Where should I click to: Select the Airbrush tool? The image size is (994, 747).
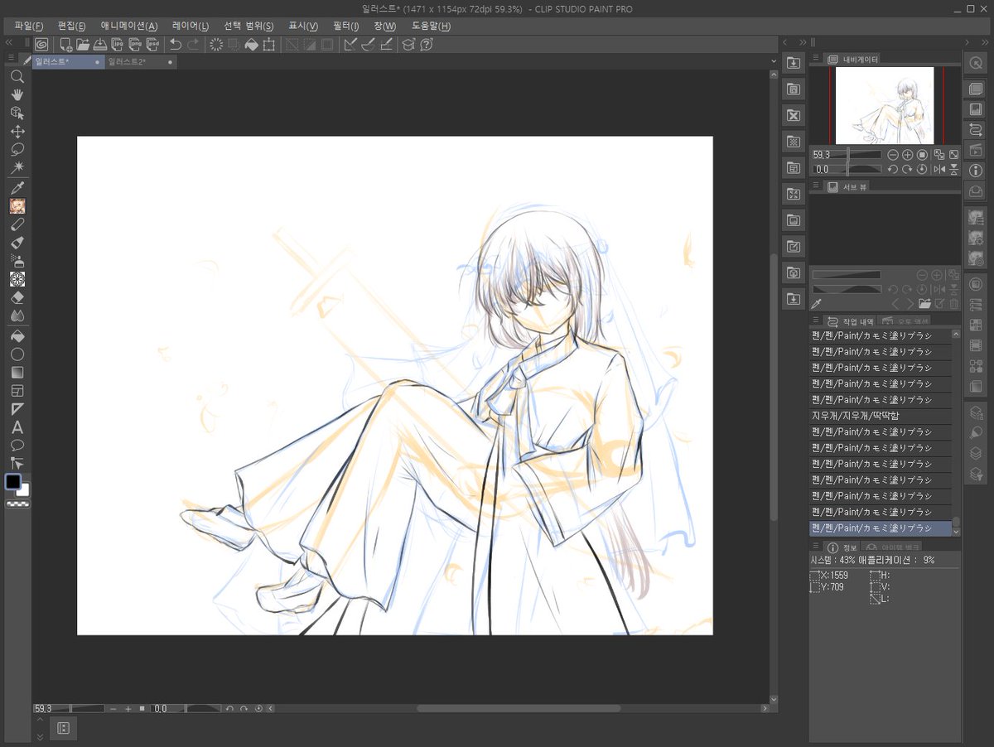click(x=17, y=261)
